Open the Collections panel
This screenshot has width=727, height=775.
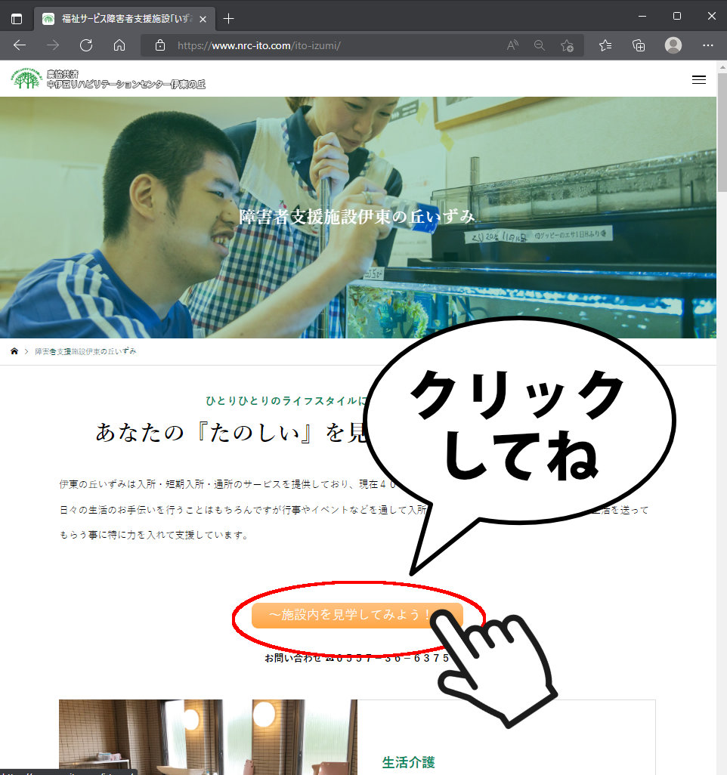coord(639,45)
